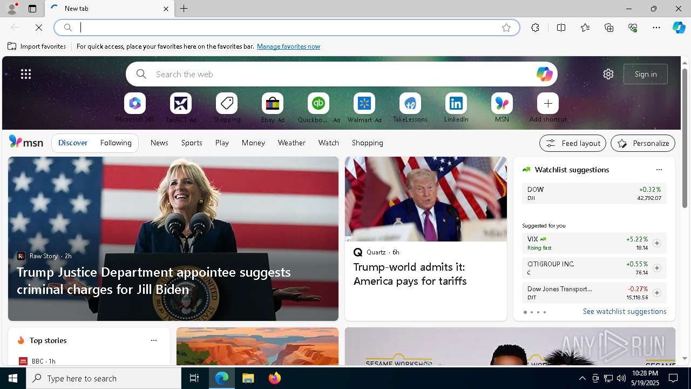Open the QuickBooks ad shortcut
The height and width of the screenshot is (389, 691).
pos(319,103)
